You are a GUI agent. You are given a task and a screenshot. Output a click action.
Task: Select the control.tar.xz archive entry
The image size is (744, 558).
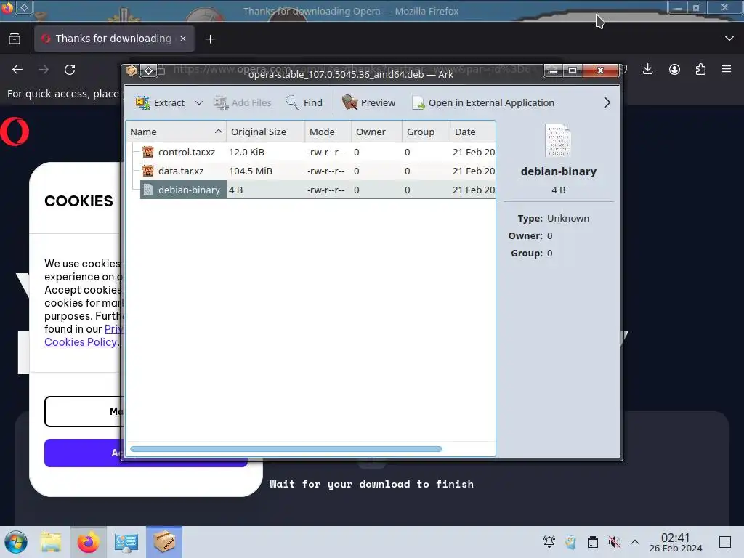click(187, 153)
